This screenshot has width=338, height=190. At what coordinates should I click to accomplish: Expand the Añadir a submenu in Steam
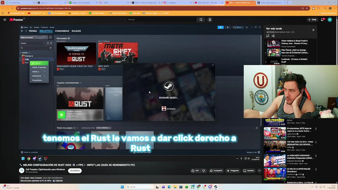39,72
